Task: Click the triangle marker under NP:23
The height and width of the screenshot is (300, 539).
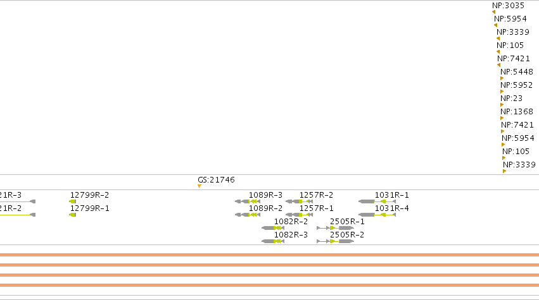Action: pos(502,105)
